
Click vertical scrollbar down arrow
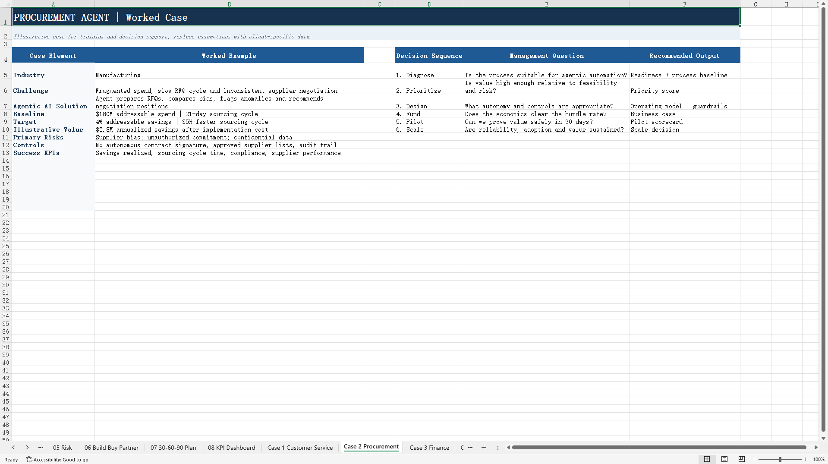823,438
